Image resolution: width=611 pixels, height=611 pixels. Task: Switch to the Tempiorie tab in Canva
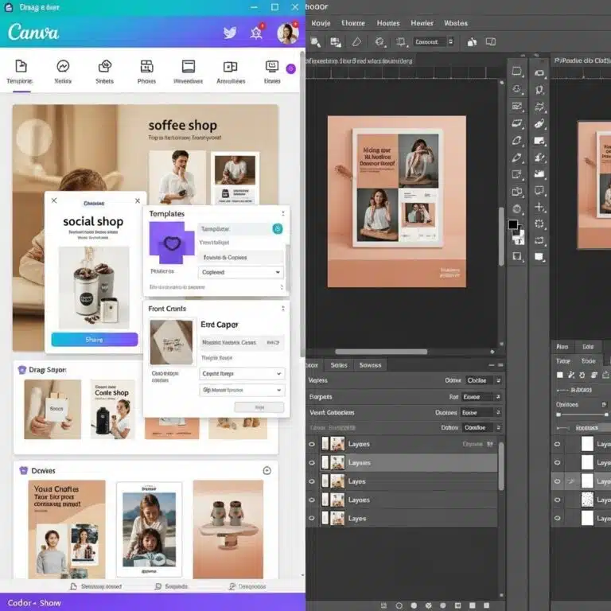coord(20,72)
